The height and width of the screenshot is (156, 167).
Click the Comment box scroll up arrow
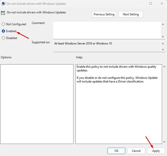tap(163, 24)
